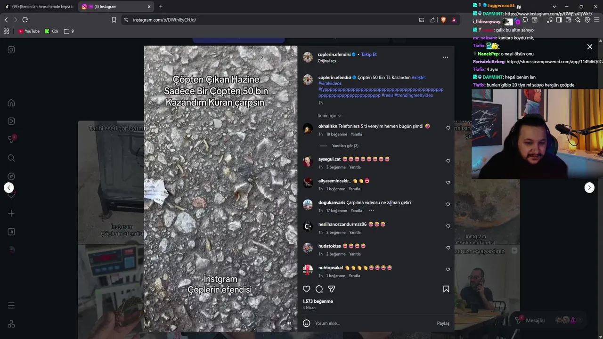The width and height of the screenshot is (603, 339).
Task: Close the Instagram browser tab
Action: (149, 7)
